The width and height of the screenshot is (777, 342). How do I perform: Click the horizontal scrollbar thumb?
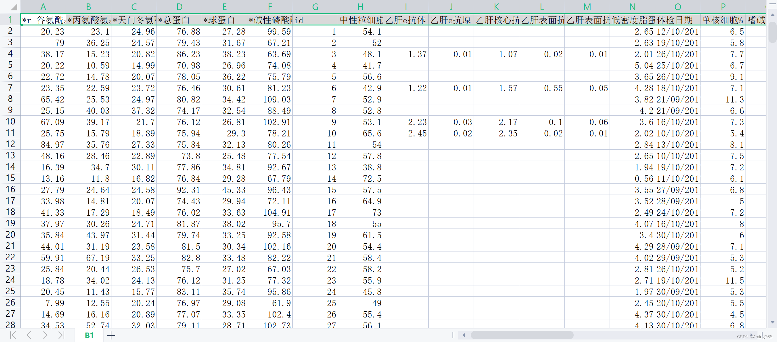pyautogui.click(x=521, y=335)
